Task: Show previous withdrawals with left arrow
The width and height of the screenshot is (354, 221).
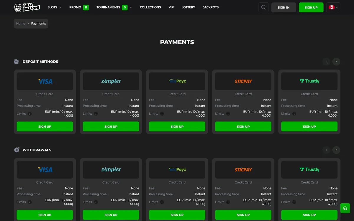Action: (x=326, y=150)
